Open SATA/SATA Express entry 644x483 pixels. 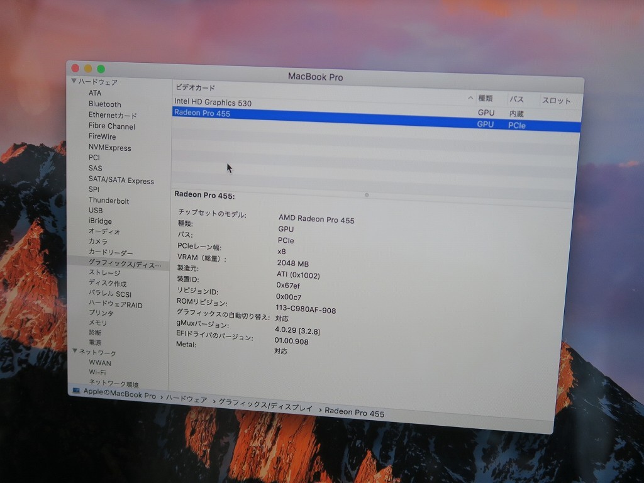pos(121,180)
